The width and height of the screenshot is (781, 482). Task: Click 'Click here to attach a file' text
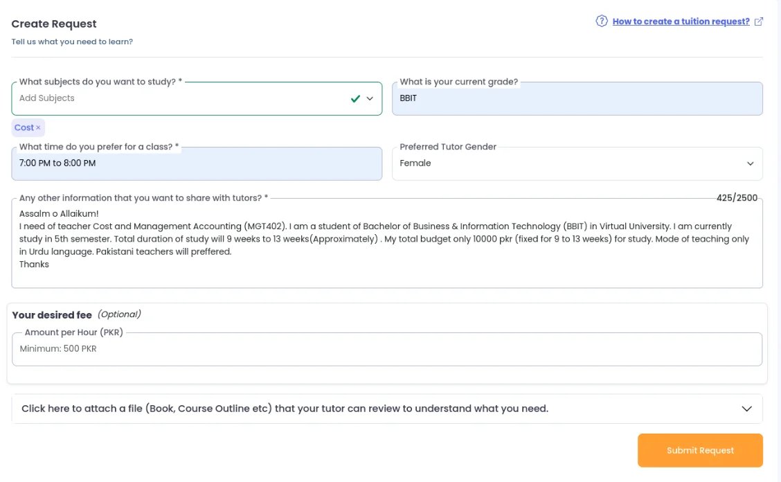tap(285, 409)
